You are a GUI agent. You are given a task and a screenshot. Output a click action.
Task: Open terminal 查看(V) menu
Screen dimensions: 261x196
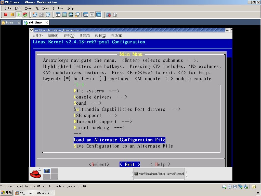[69, 36]
